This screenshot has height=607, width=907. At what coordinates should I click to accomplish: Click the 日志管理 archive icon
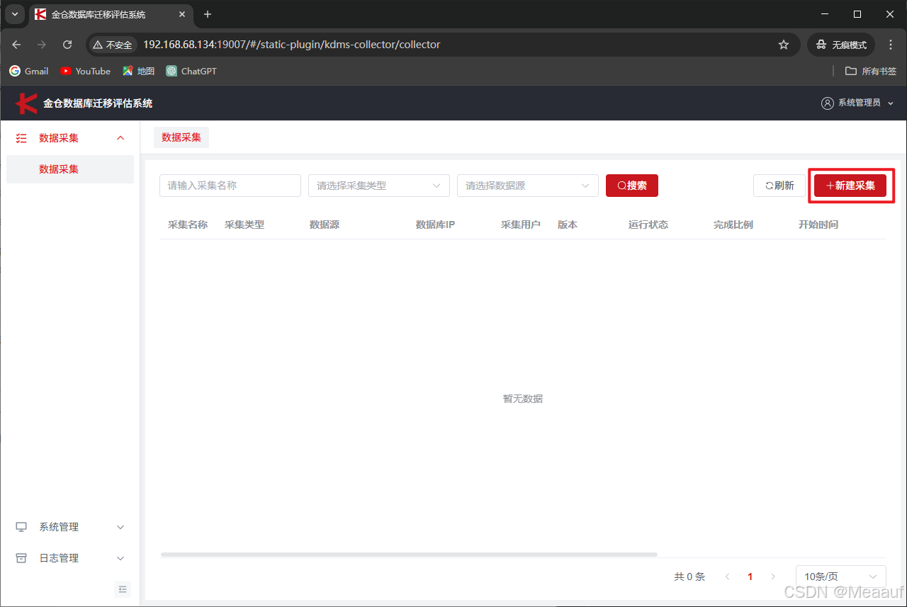click(21, 558)
